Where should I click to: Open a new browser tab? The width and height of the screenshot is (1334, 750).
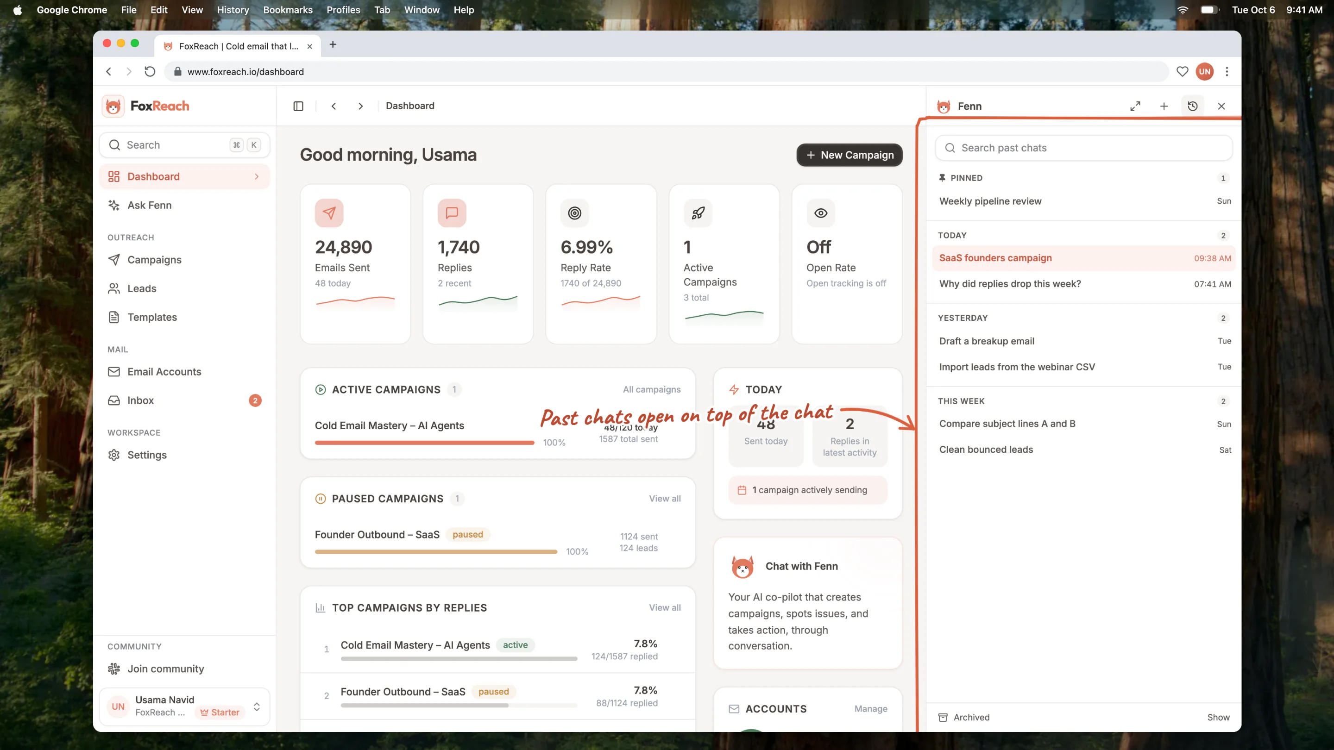click(x=333, y=44)
